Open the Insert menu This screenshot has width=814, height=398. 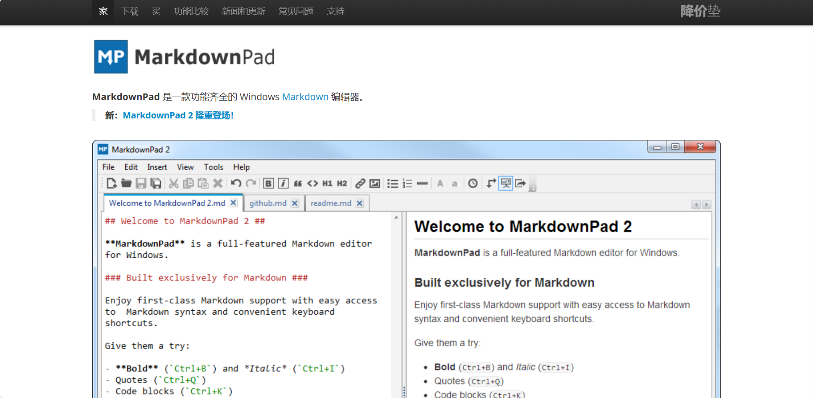click(157, 167)
